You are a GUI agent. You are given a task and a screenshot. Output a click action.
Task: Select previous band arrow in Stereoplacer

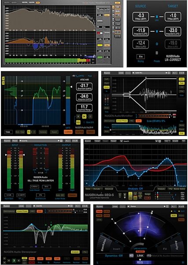click(x=10, y=260)
